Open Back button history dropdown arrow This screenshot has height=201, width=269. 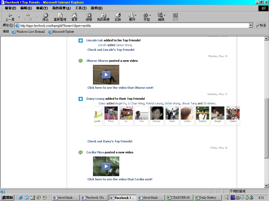[x=19, y=17]
